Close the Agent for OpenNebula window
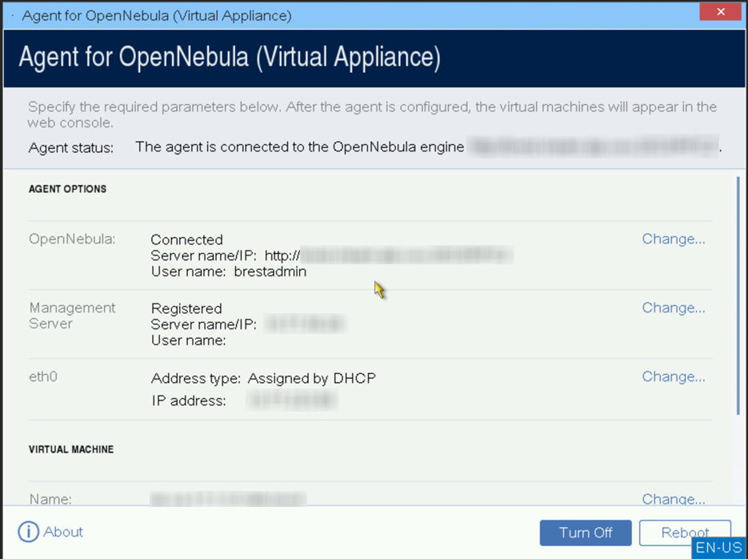This screenshot has width=748, height=559. [x=720, y=11]
